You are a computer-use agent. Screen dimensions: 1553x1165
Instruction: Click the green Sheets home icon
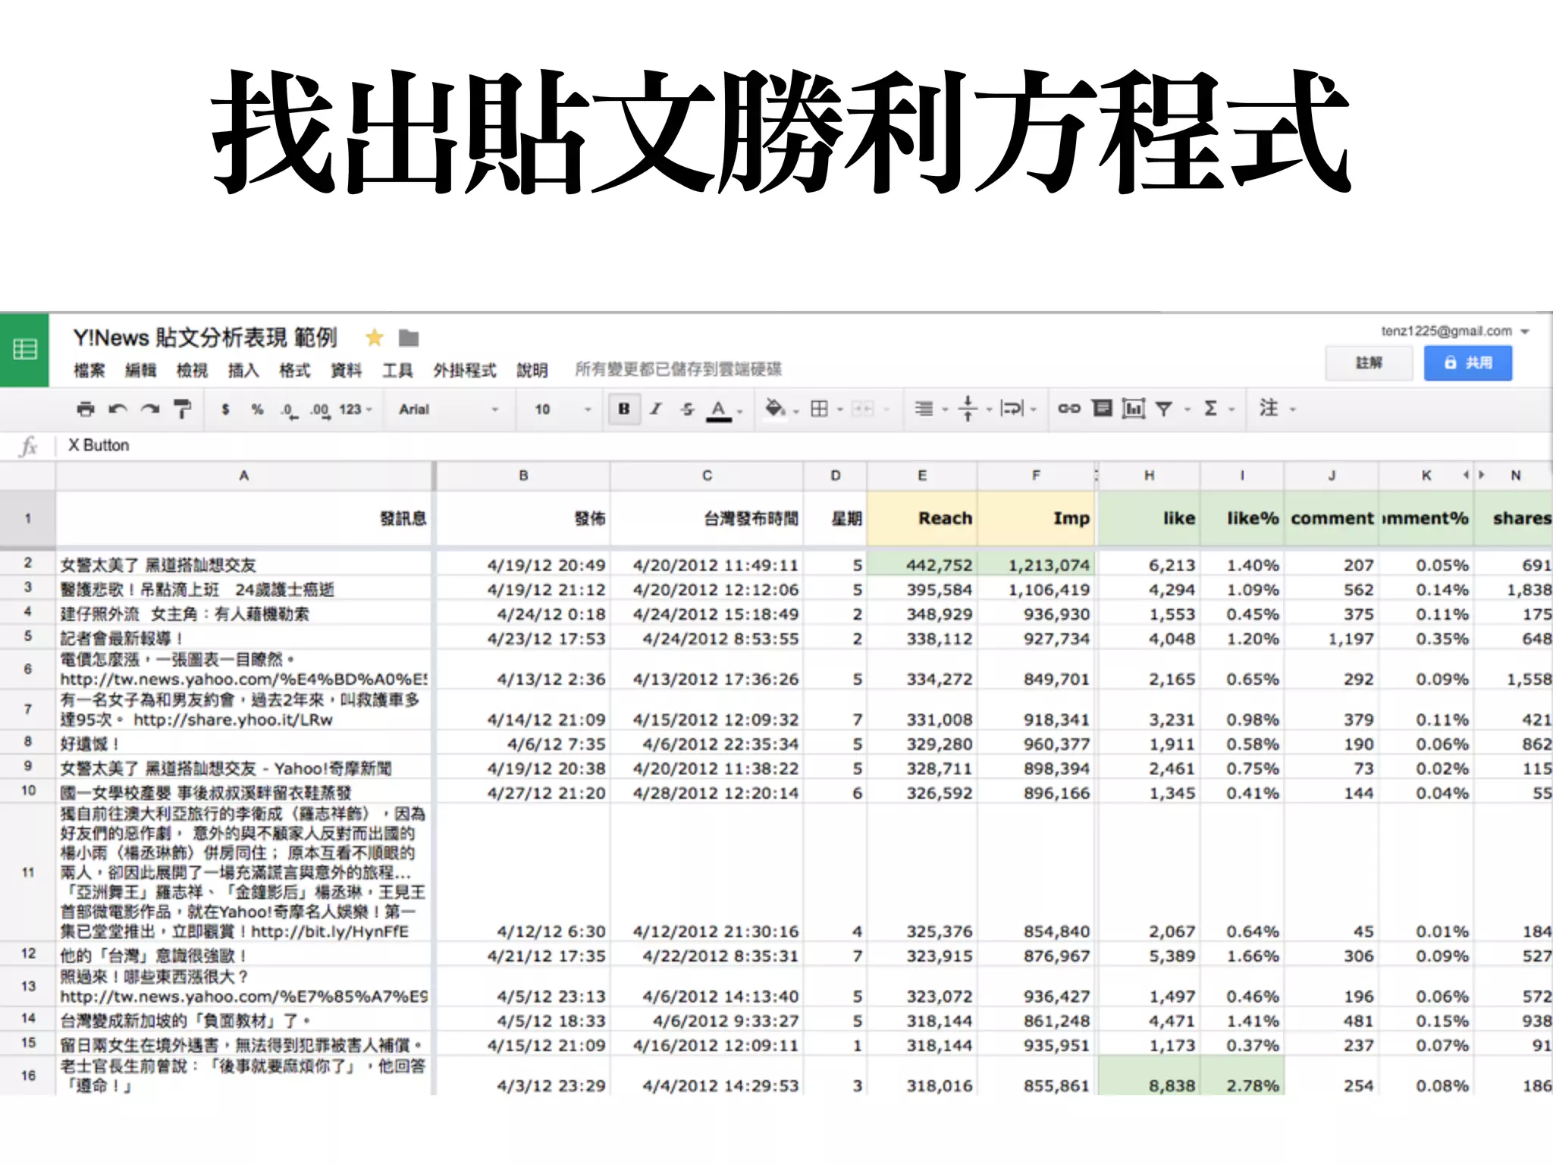(x=24, y=350)
